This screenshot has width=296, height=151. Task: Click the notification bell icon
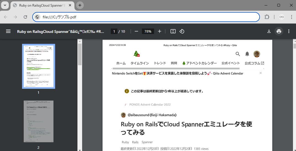pyautogui.click(x=247, y=54)
